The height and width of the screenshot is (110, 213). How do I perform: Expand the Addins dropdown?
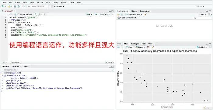point(60,6)
